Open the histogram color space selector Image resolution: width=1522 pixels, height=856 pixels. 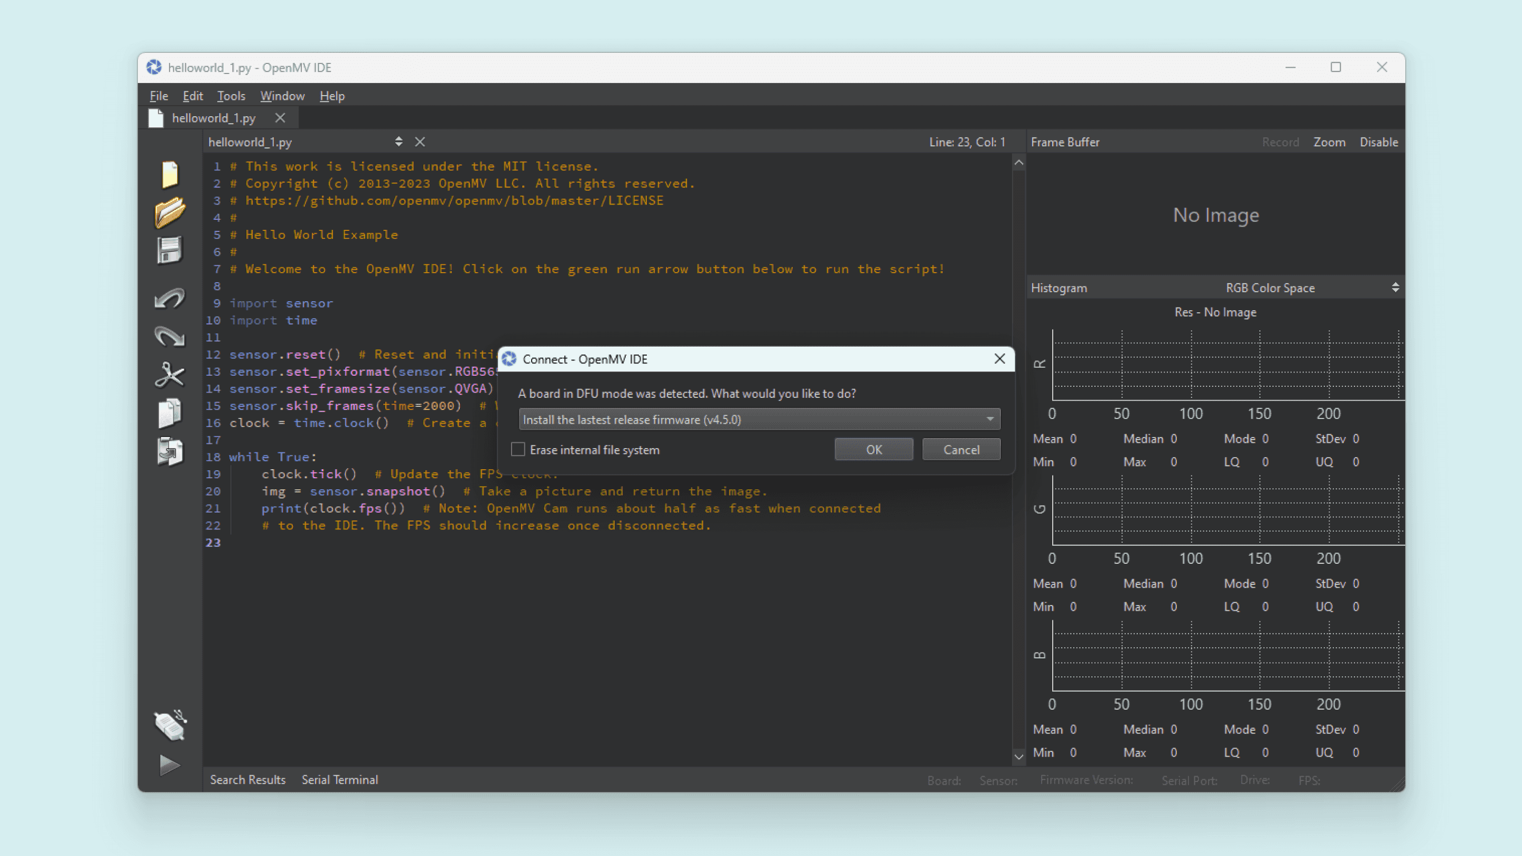[x=1396, y=287]
